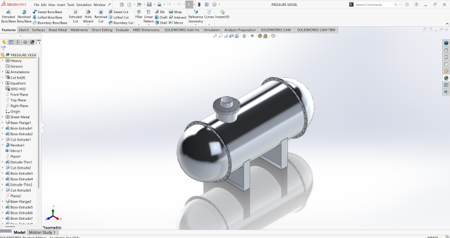450x238 pixels.
Task: Open the Tools menu
Action: [71, 5]
